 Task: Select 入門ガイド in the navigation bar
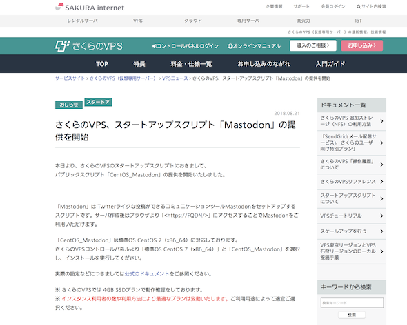(x=330, y=64)
